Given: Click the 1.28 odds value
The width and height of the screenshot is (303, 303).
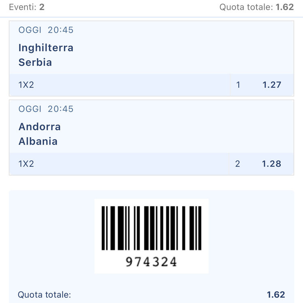Looking at the screenshot, I should pos(271,164).
